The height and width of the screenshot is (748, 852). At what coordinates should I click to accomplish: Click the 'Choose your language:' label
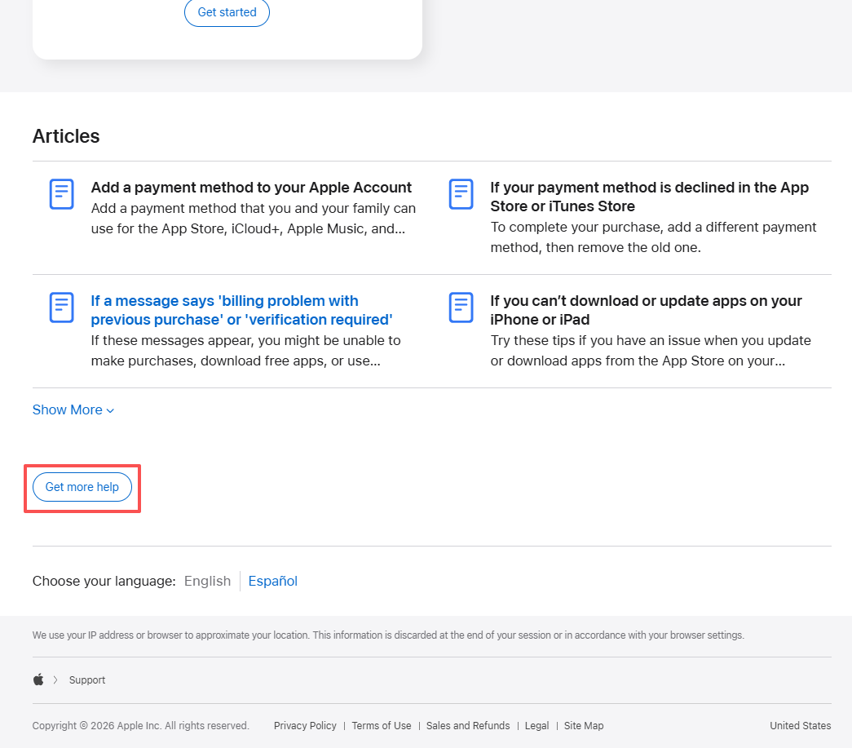[104, 581]
